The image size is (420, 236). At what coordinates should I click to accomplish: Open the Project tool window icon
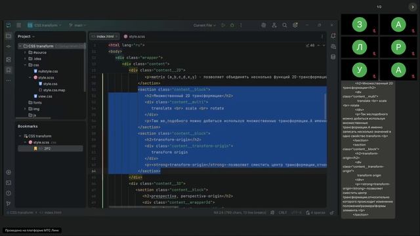(9, 36)
